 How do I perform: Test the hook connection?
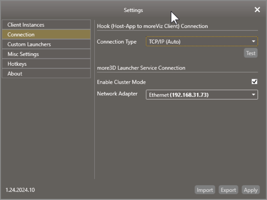click(251, 53)
